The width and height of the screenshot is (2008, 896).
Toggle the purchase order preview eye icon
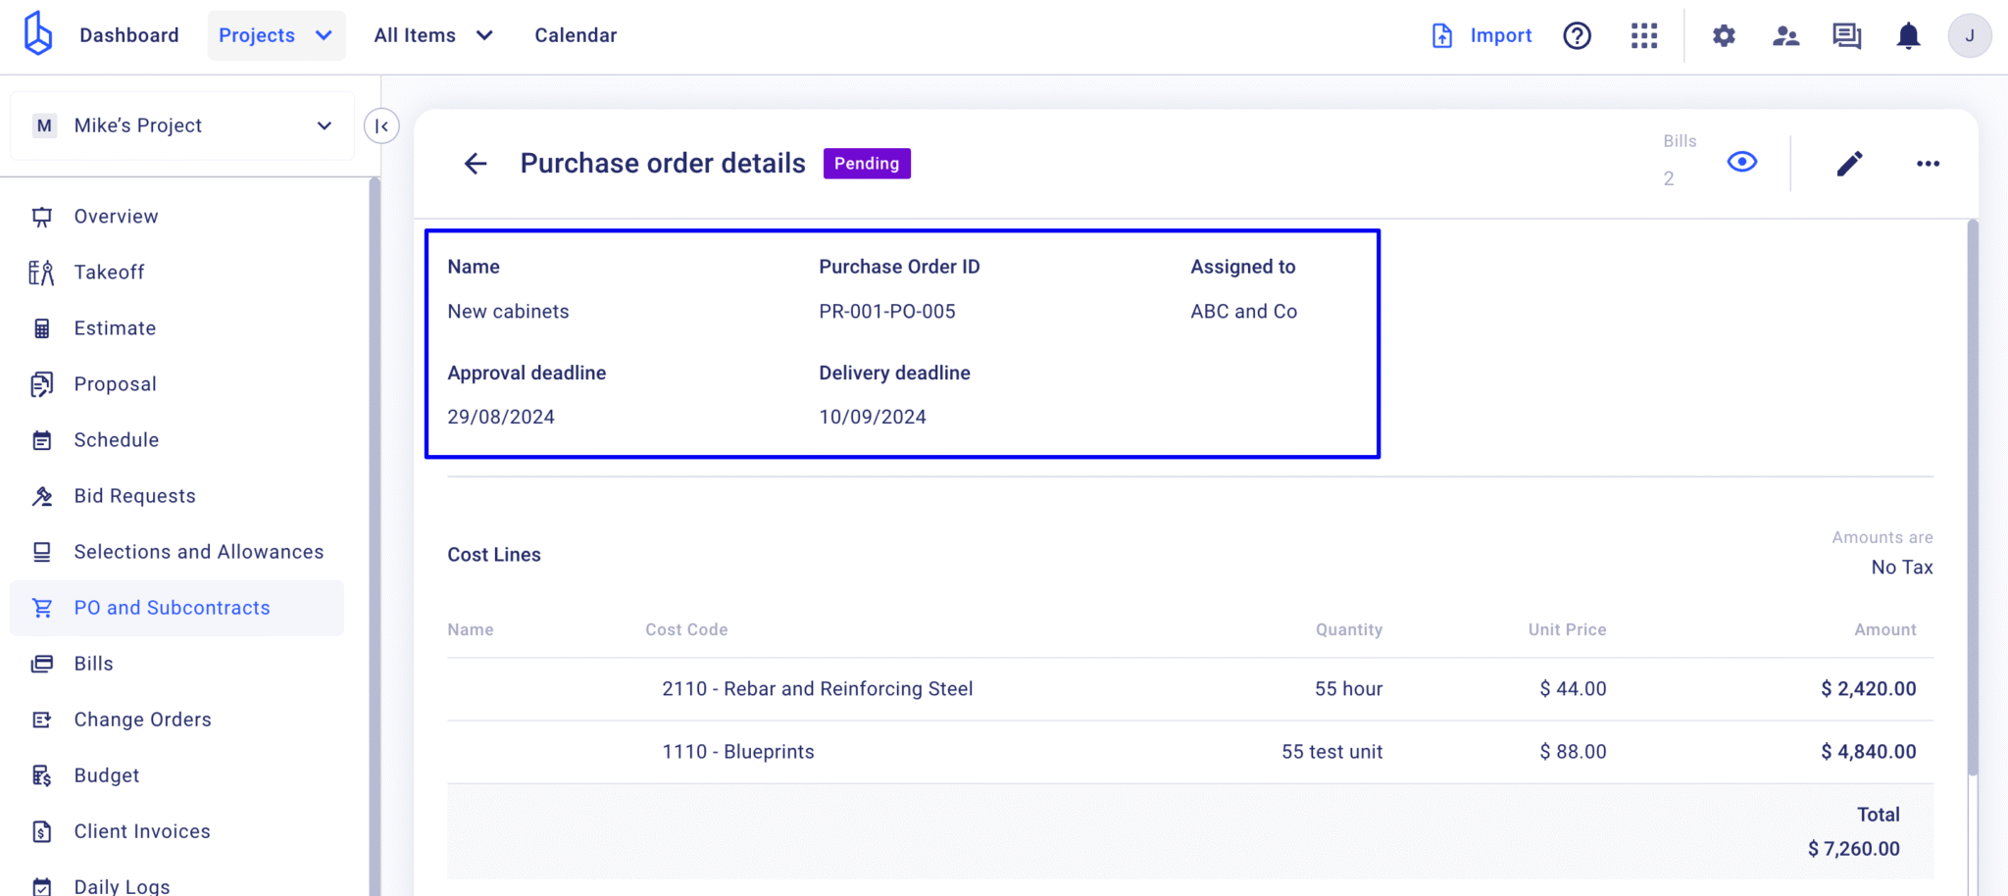click(1740, 162)
